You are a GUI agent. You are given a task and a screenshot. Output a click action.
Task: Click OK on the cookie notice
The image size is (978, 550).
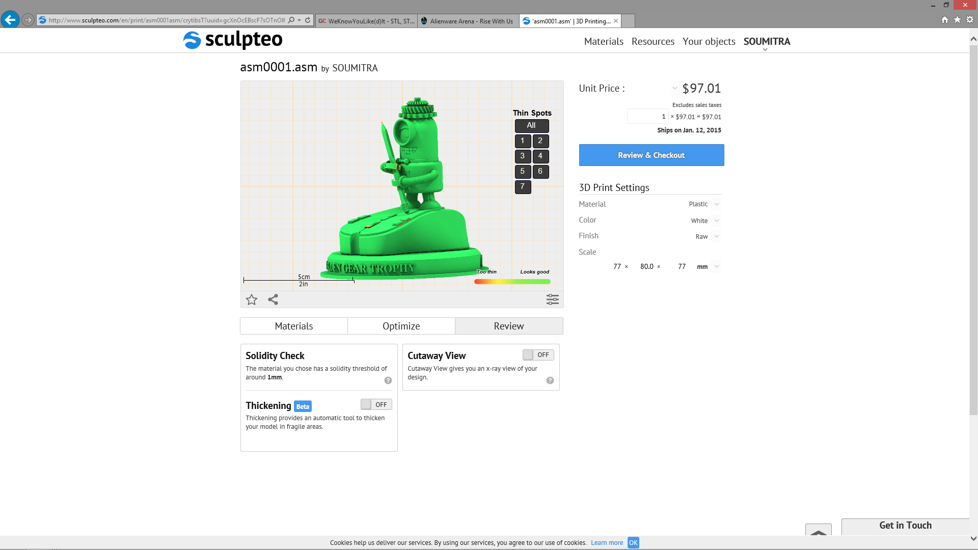tap(633, 543)
